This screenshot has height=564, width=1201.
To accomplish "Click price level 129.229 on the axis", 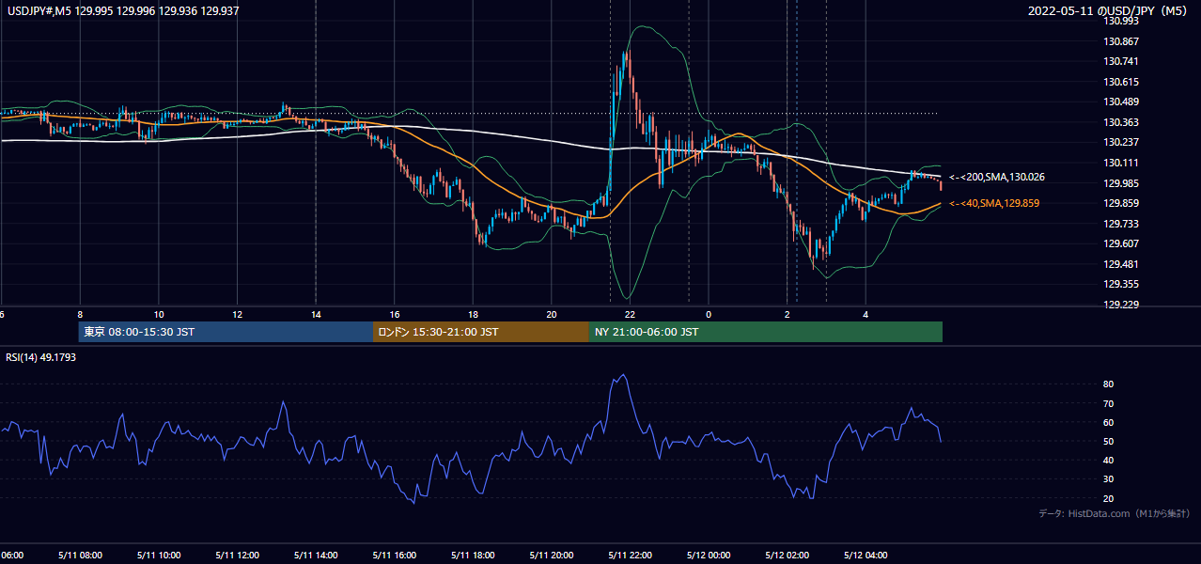I will click(1123, 305).
